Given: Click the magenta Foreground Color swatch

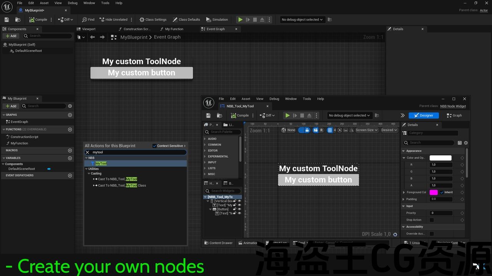Looking at the screenshot, I should point(434,192).
